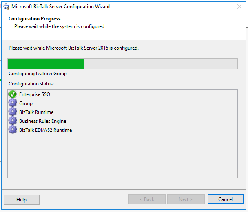Select the BizTalk EDI/AS2 Runtime row text

[45, 130]
